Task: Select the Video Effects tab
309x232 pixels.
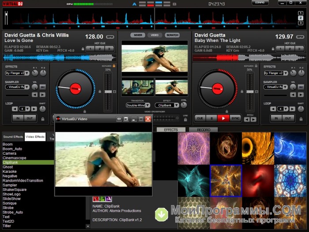Action: tap(35, 137)
